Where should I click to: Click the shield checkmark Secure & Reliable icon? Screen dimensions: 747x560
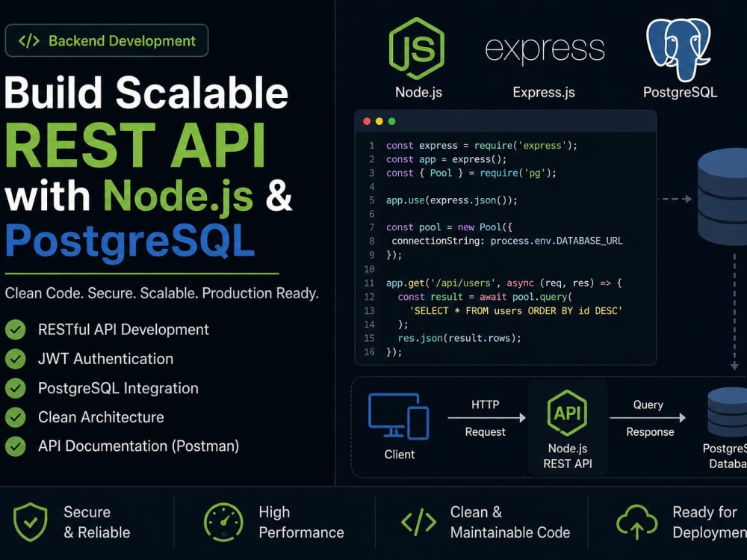tap(31, 522)
